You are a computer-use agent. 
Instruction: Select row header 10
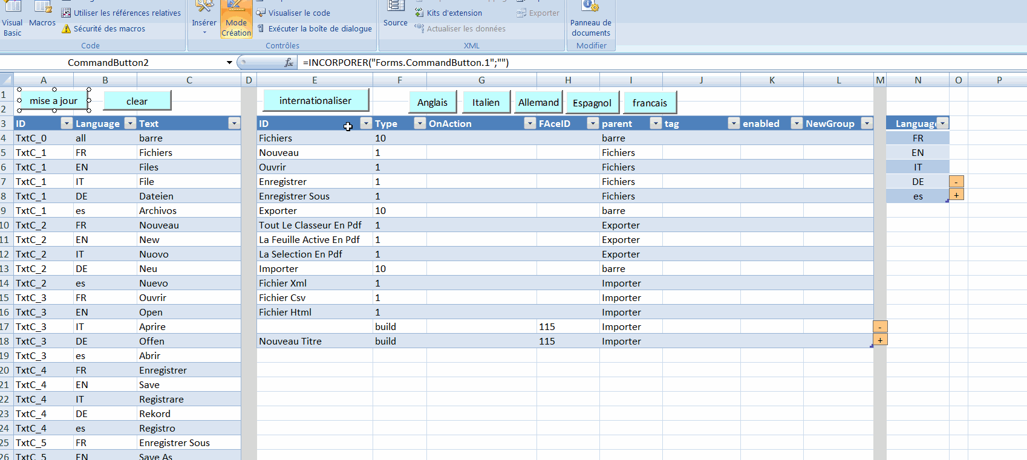[6, 225]
